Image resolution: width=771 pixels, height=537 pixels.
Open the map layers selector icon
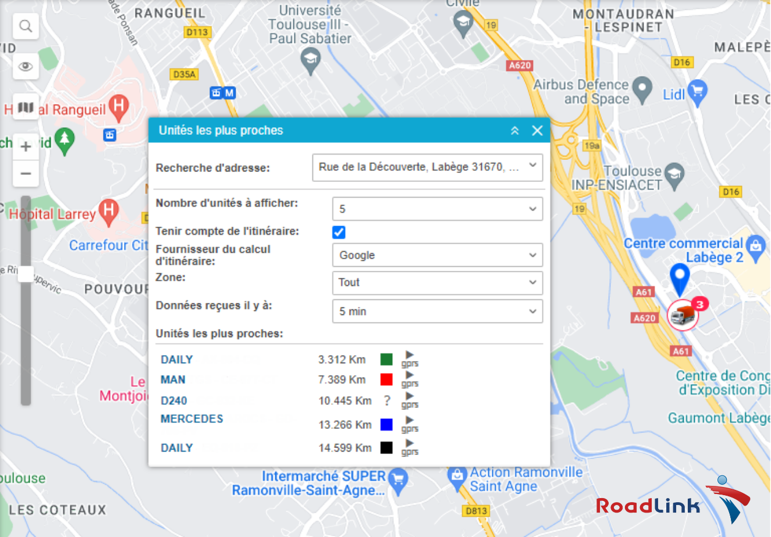tap(26, 107)
